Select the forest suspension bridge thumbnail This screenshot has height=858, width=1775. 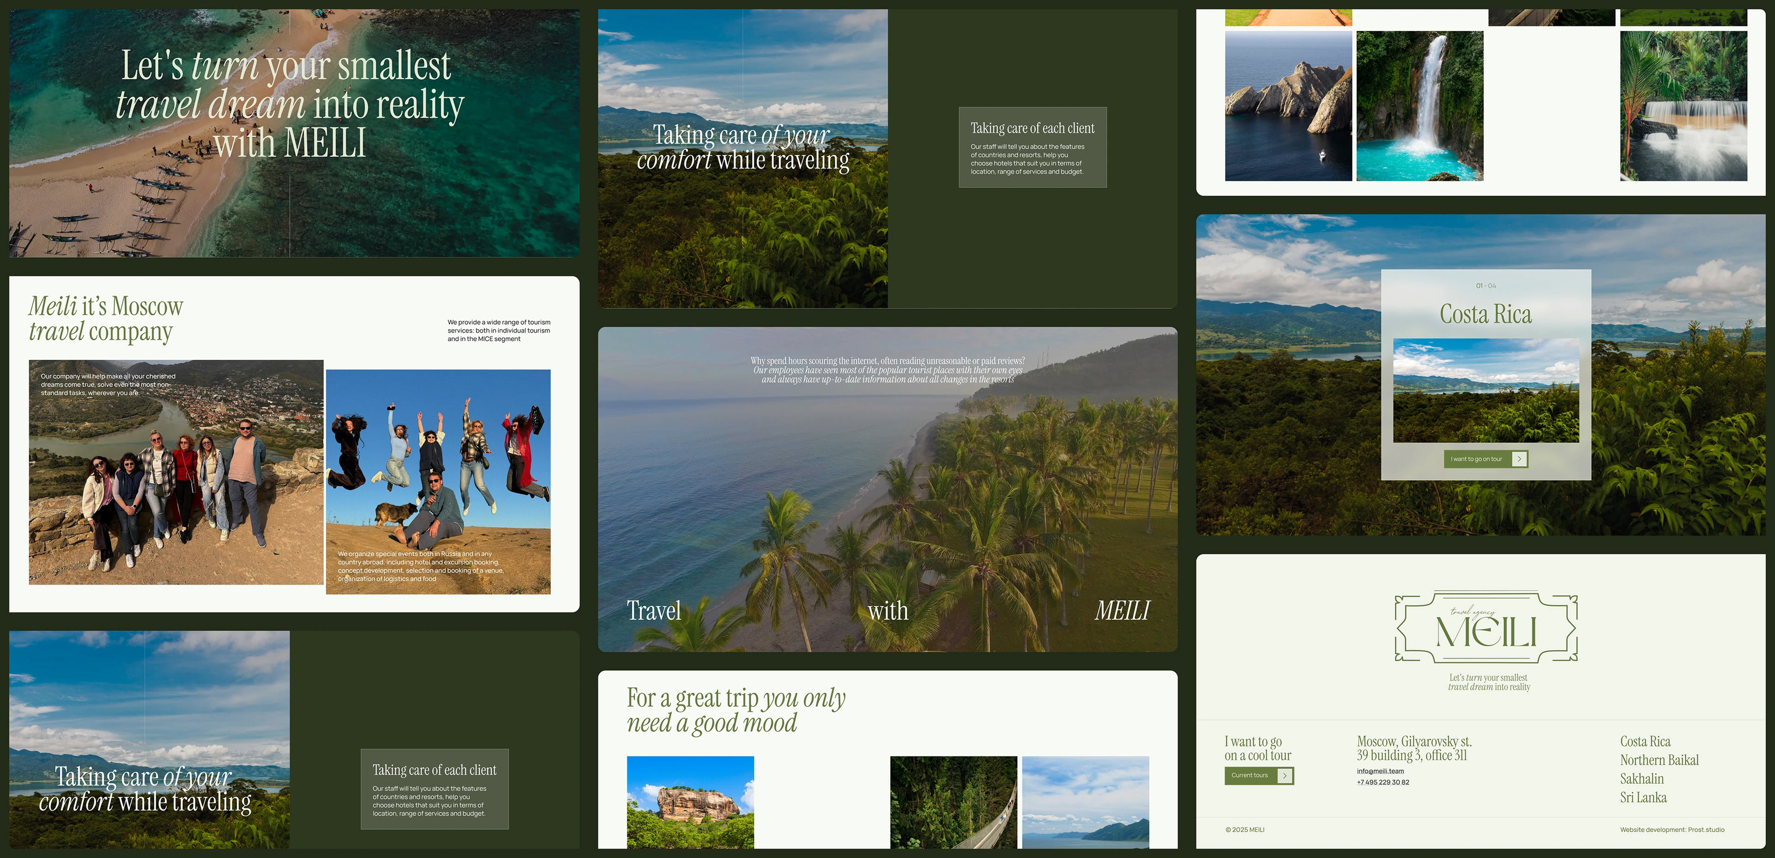(953, 802)
